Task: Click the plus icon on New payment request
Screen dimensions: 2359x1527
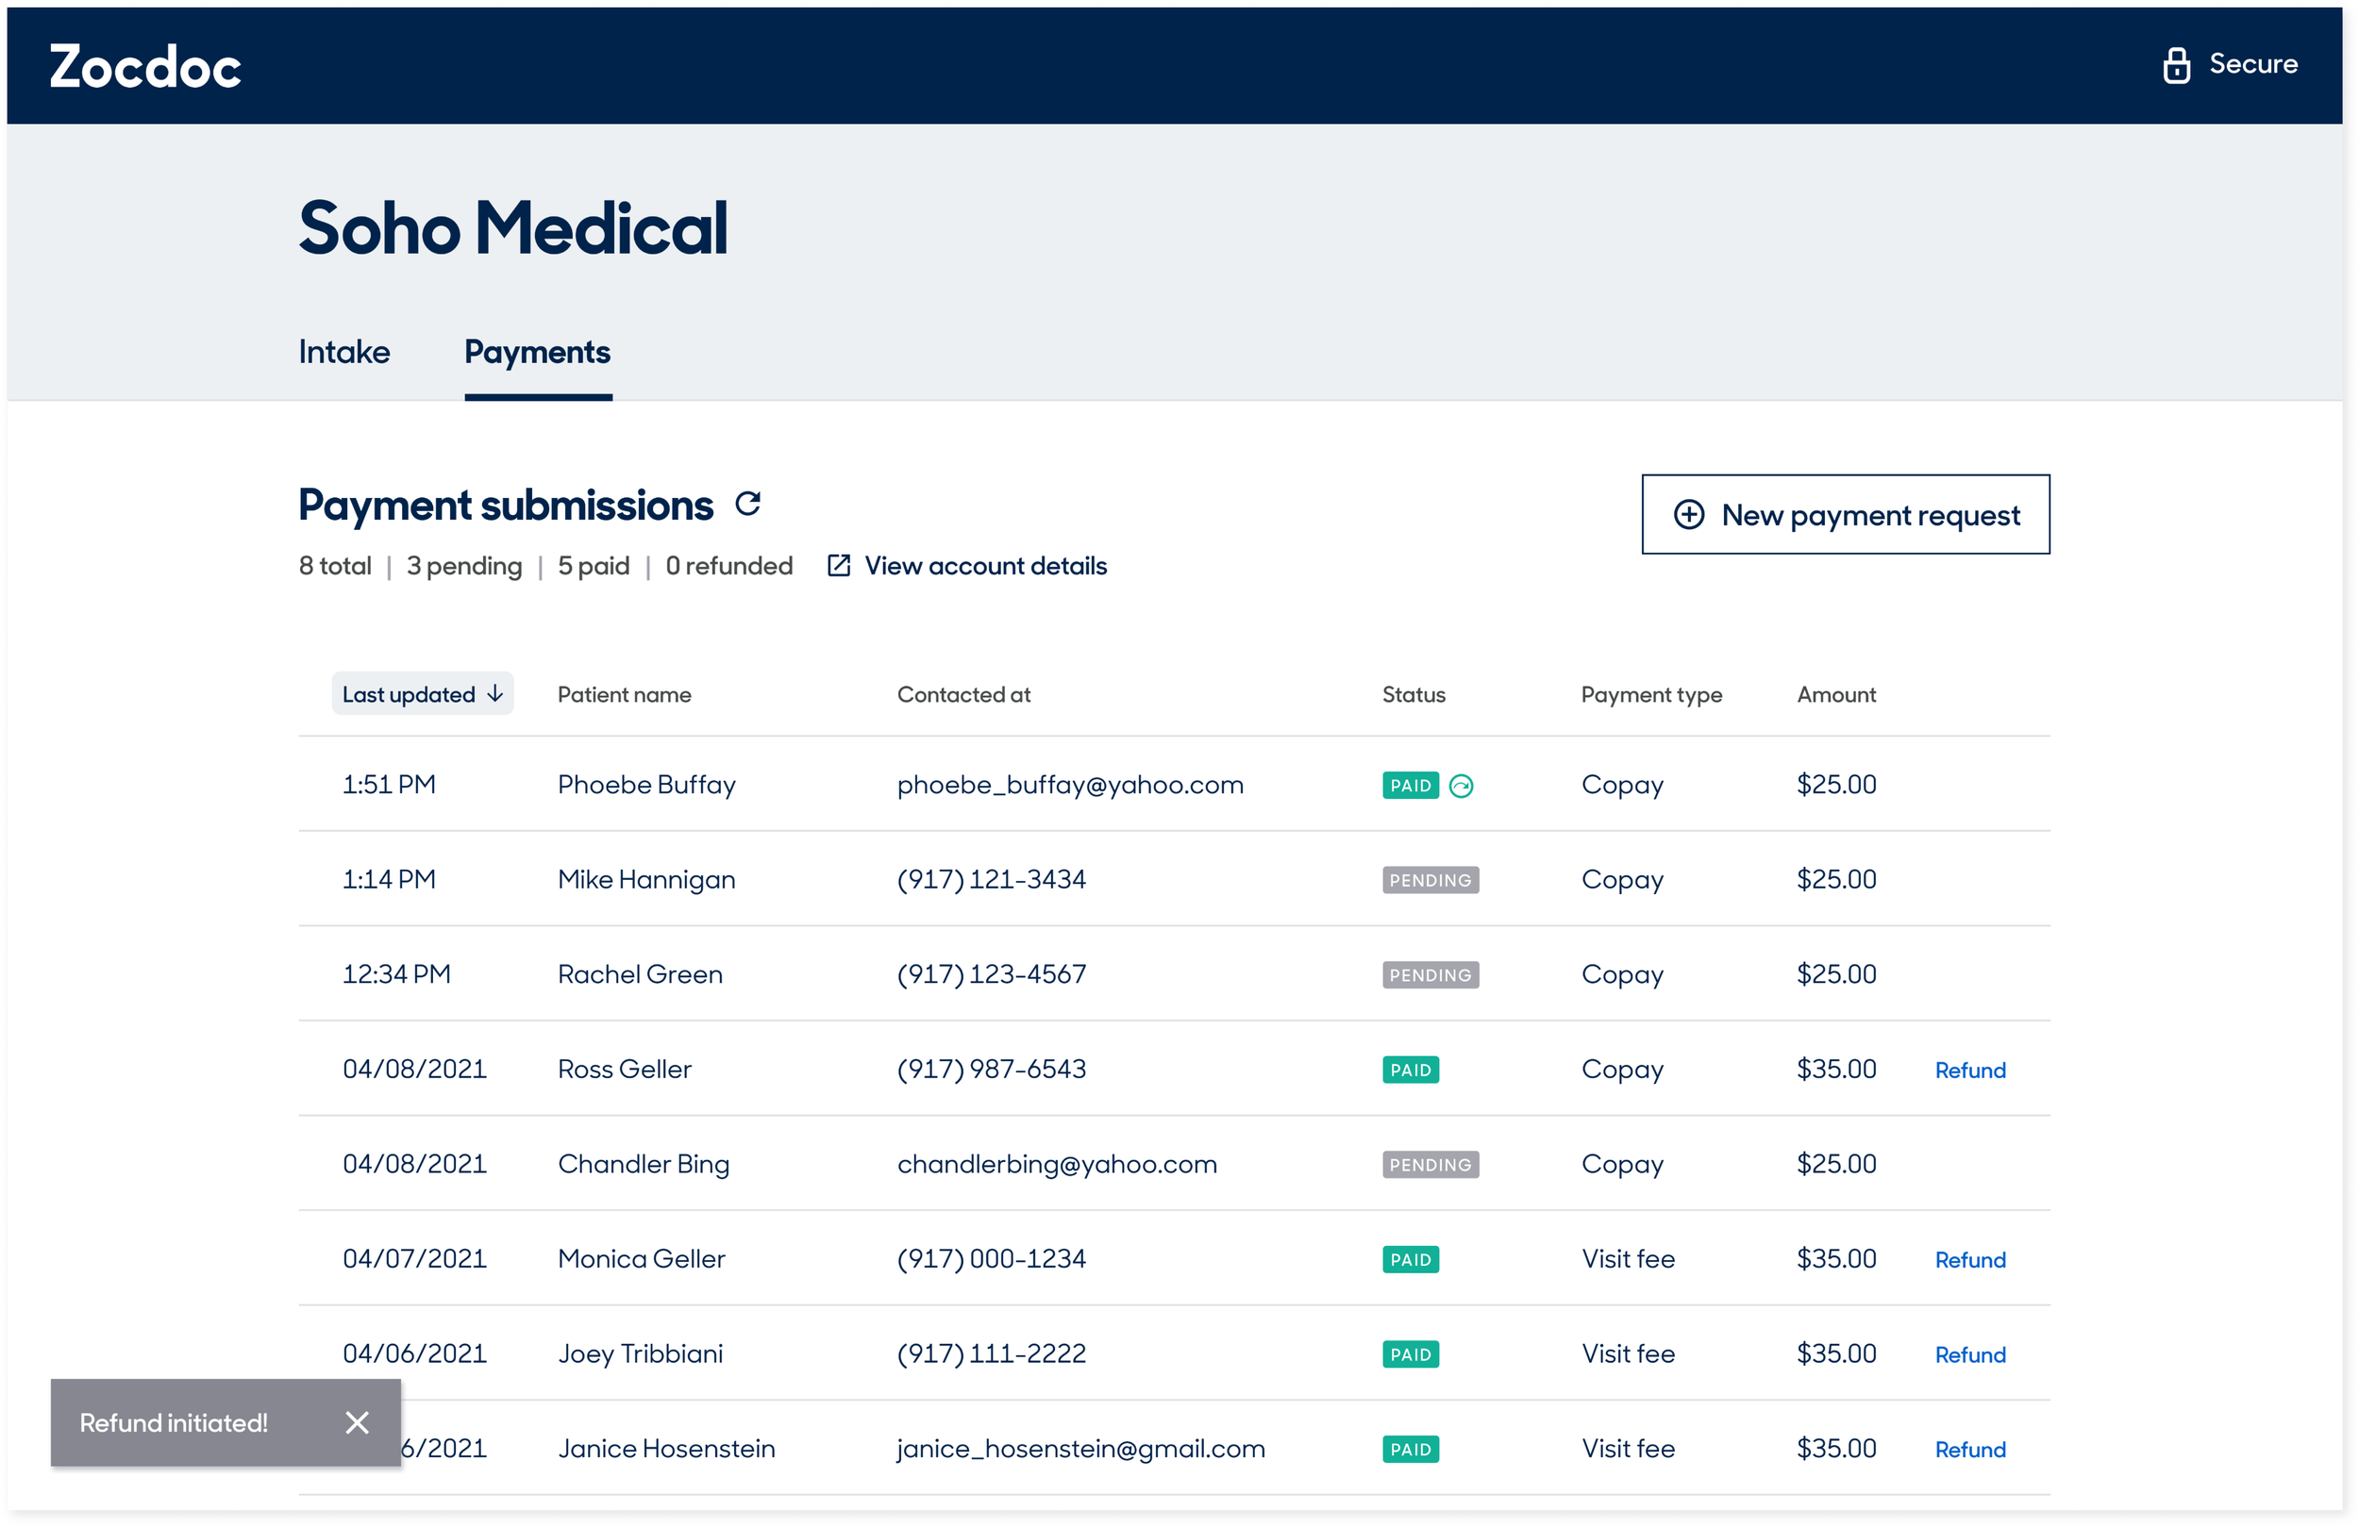Action: pos(1689,514)
